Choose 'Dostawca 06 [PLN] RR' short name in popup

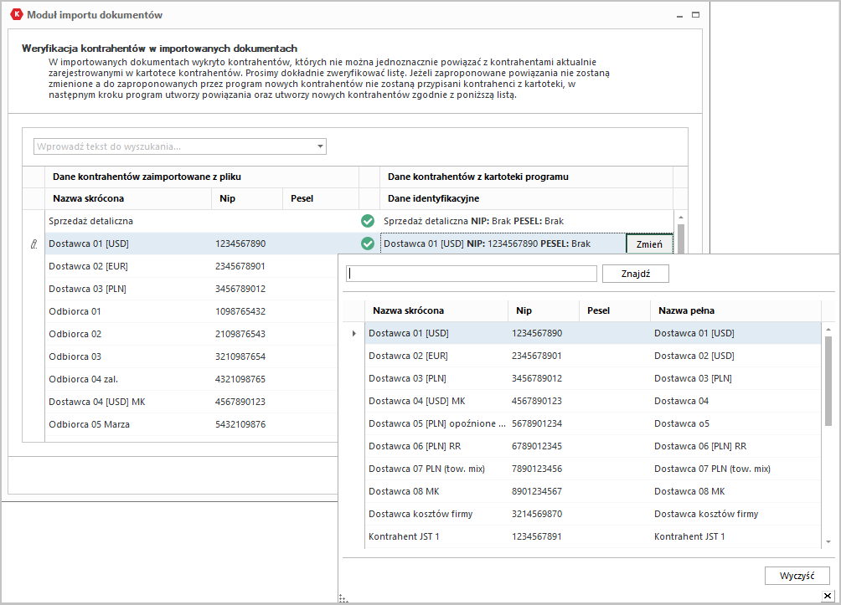[415, 446]
